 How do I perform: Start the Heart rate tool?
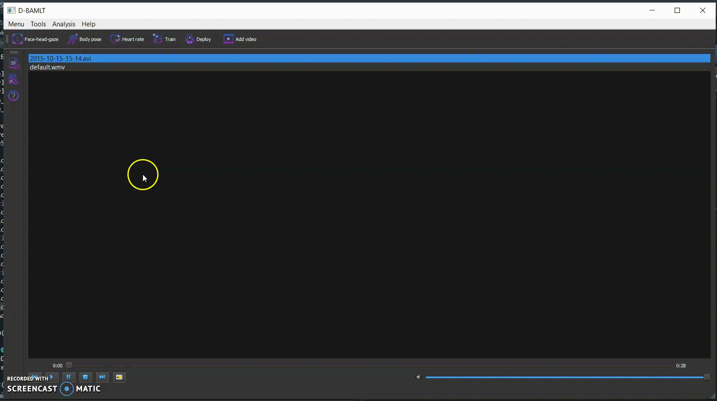[127, 39]
